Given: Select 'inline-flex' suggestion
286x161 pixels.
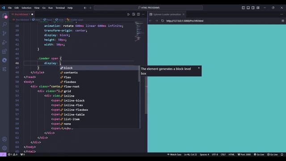Looking at the screenshot, I should click(100, 105).
